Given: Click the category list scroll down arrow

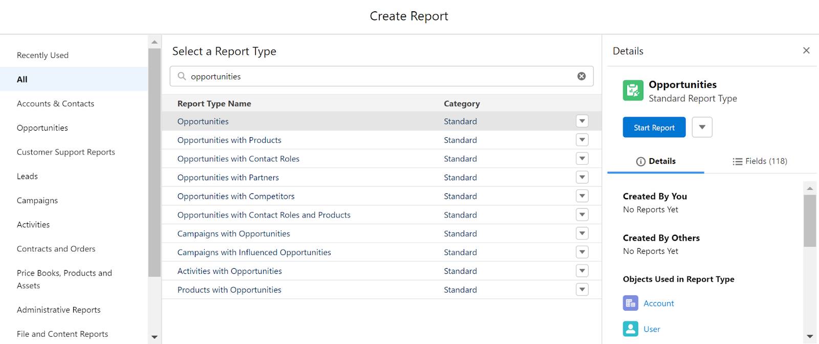Looking at the screenshot, I should pyautogui.click(x=155, y=337).
